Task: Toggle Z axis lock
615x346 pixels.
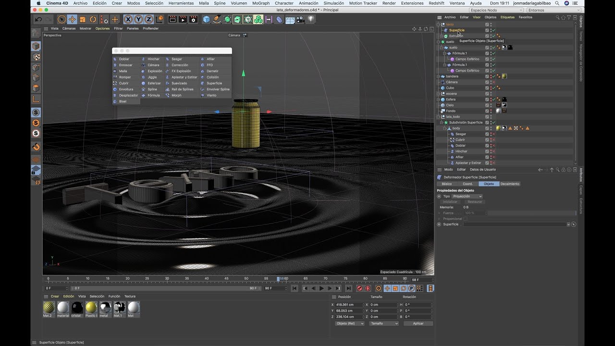Action: point(149,20)
